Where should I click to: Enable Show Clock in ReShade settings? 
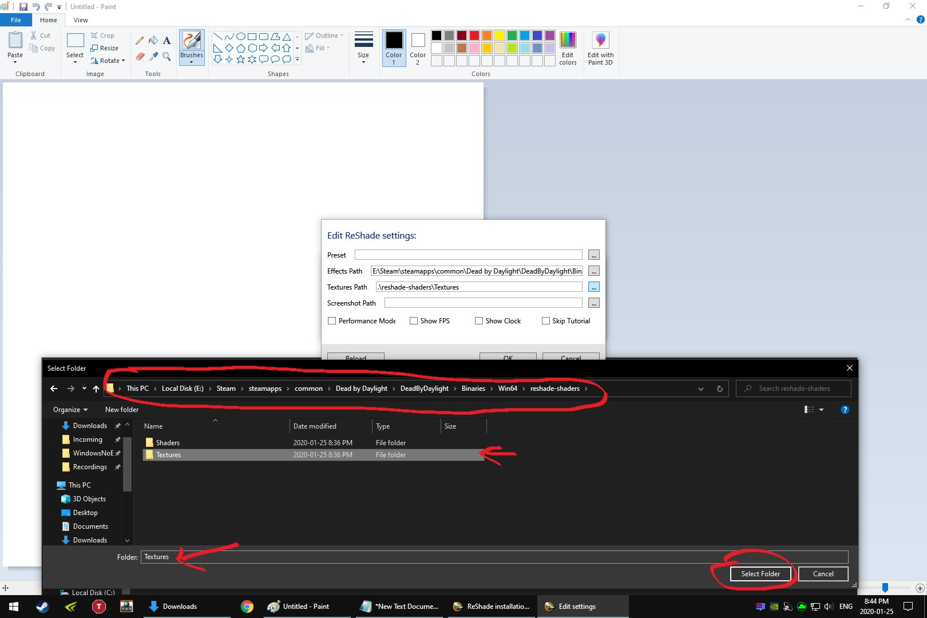coord(478,321)
